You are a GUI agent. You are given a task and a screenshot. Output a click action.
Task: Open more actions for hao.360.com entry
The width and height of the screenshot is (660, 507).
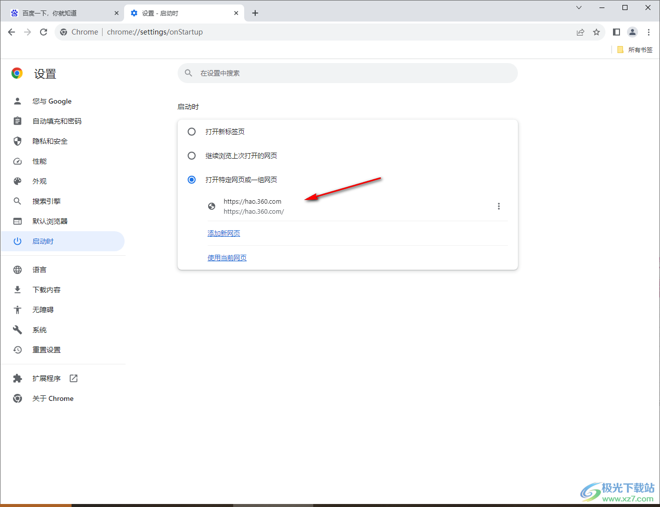[499, 206]
